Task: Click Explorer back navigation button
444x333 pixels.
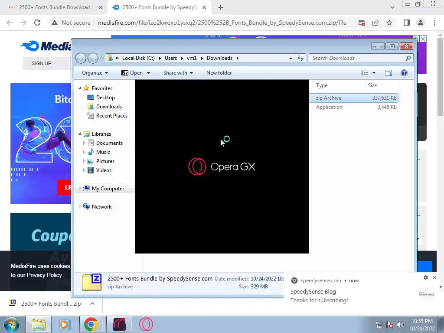Action: pos(81,58)
